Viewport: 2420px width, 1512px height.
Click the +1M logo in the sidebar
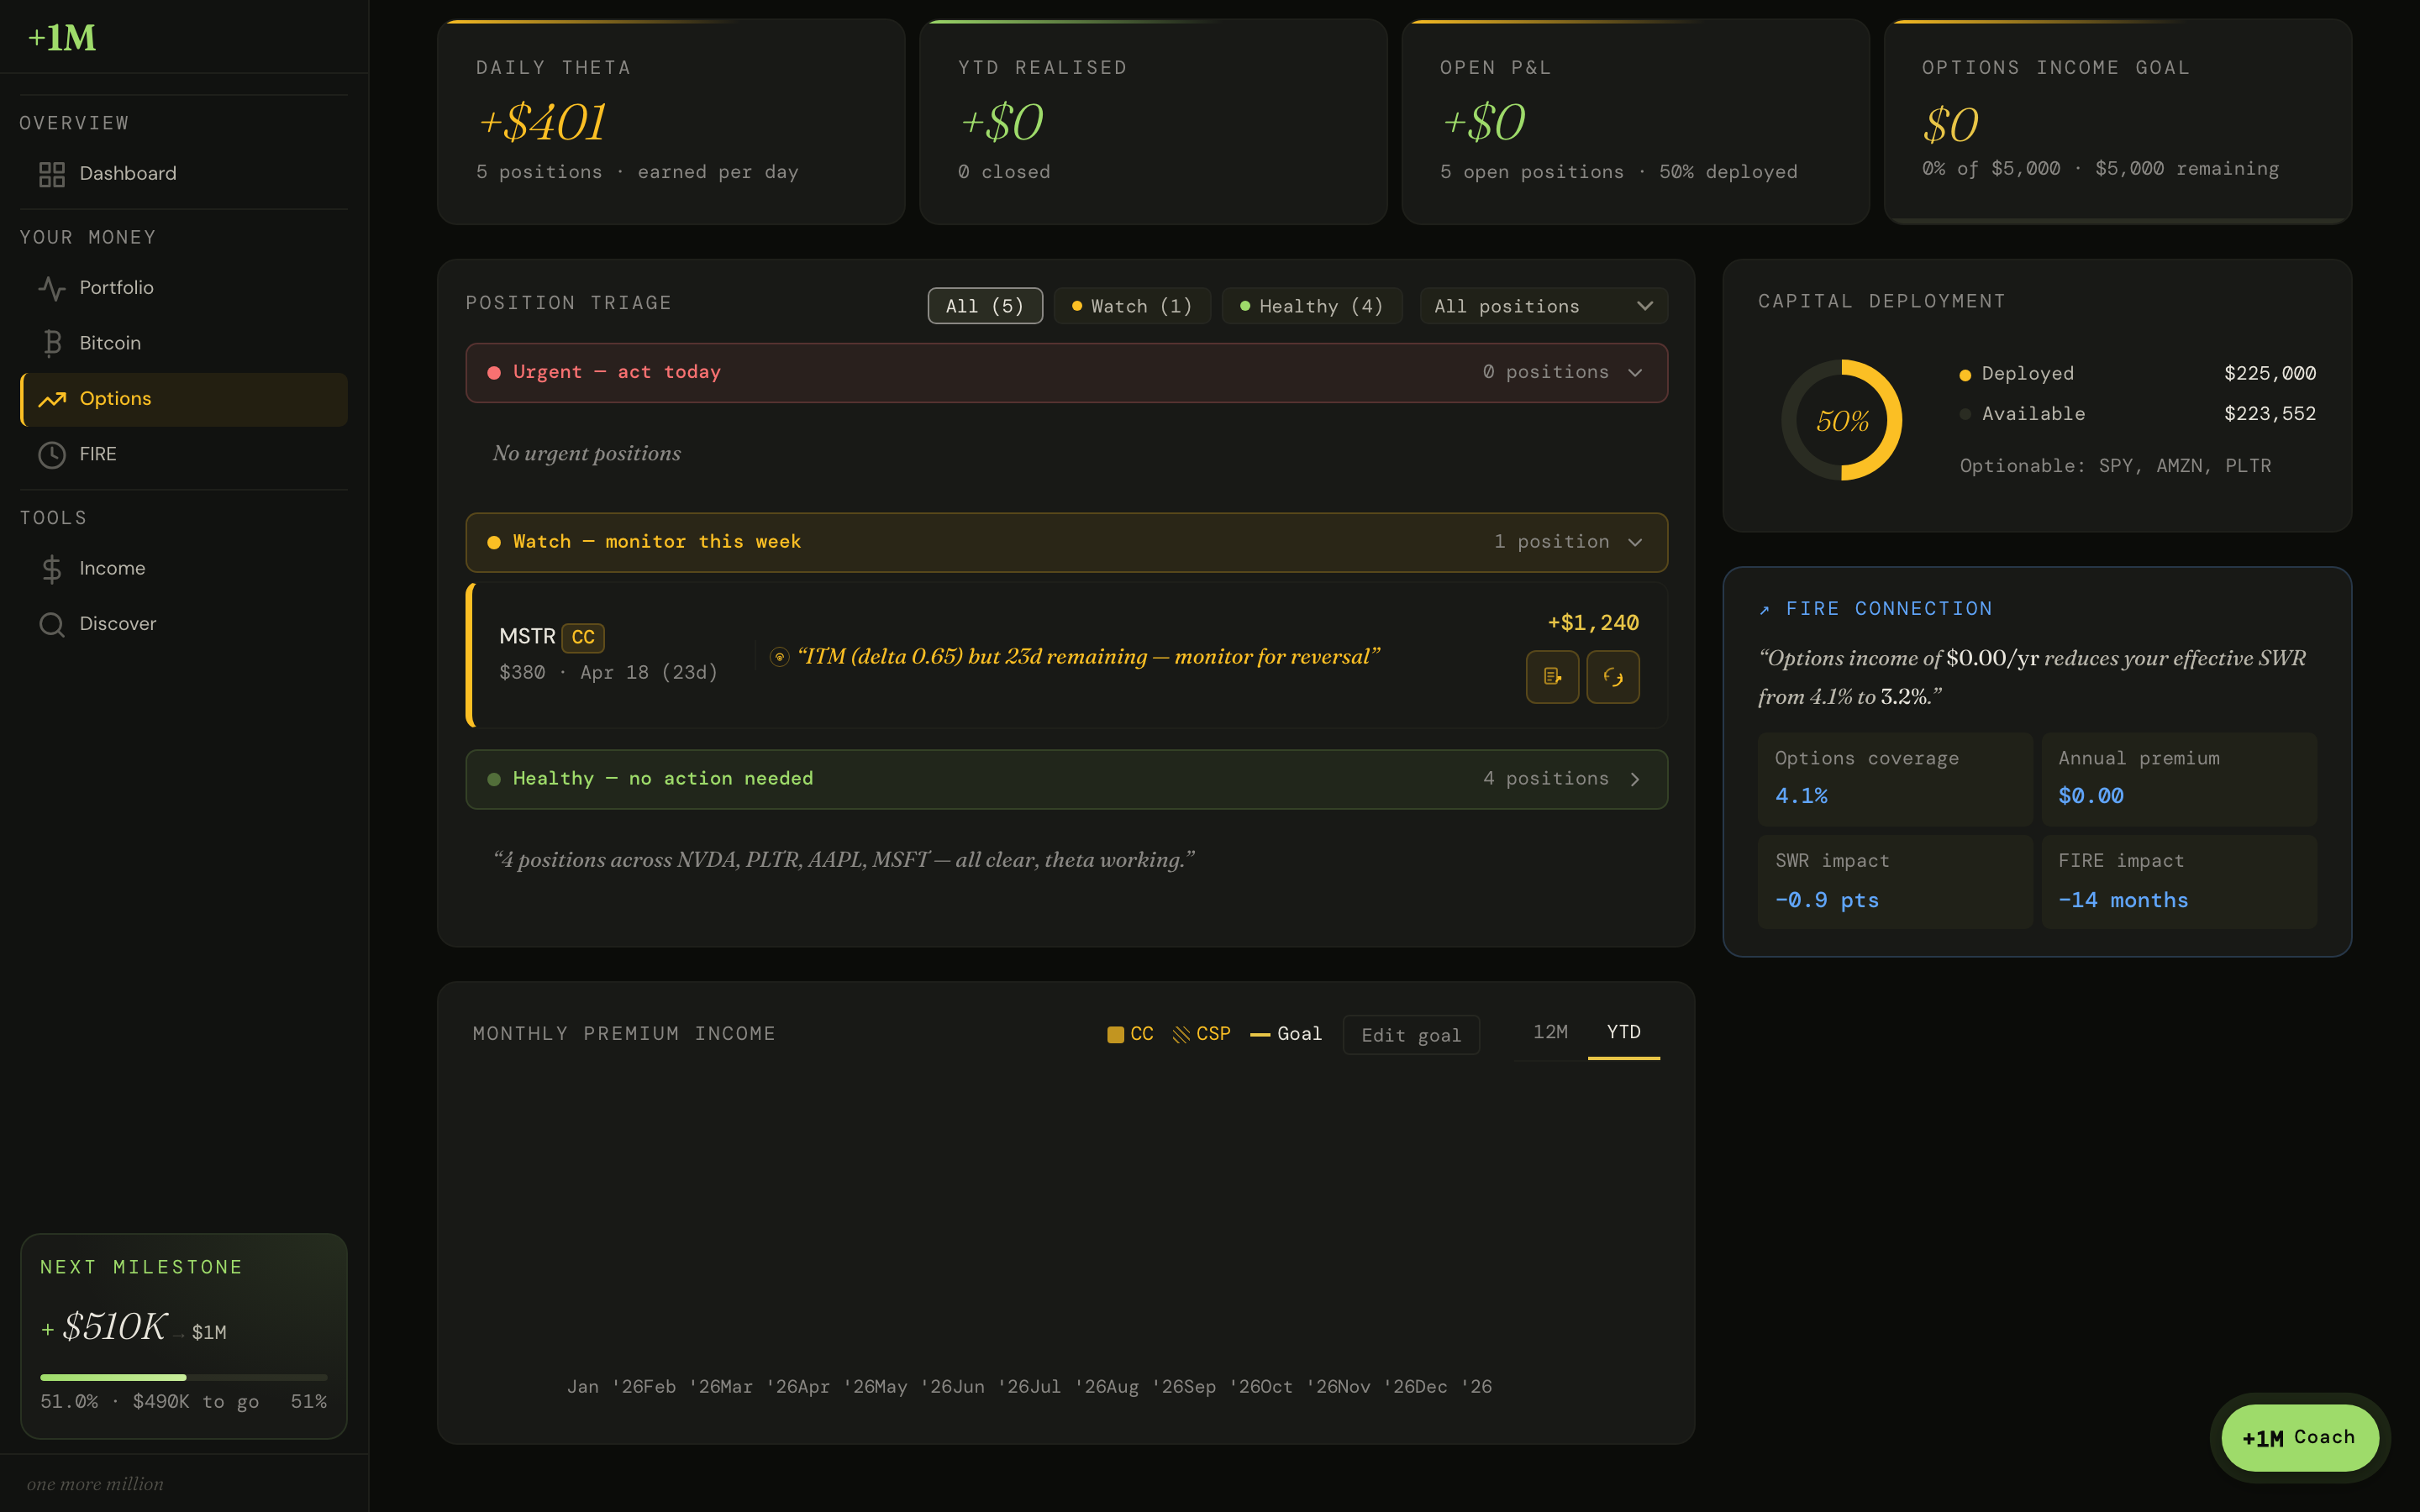click(x=62, y=38)
